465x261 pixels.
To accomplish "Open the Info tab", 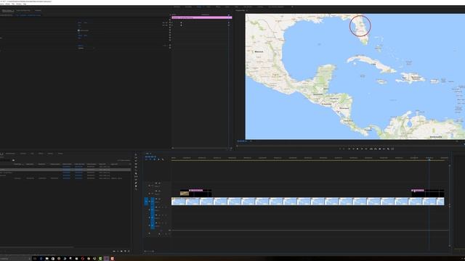I will (32, 154).
